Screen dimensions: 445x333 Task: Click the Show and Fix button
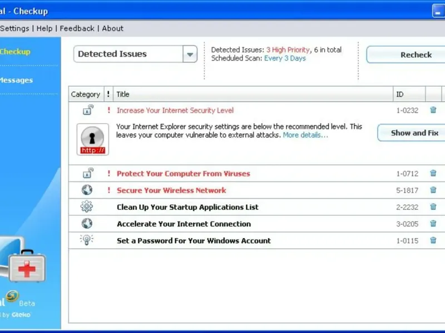click(x=411, y=133)
